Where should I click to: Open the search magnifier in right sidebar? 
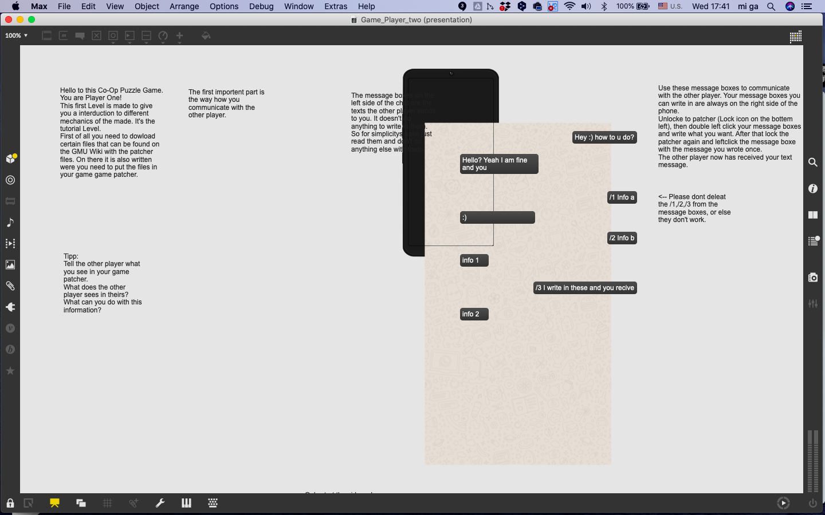click(x=812, y=162)
